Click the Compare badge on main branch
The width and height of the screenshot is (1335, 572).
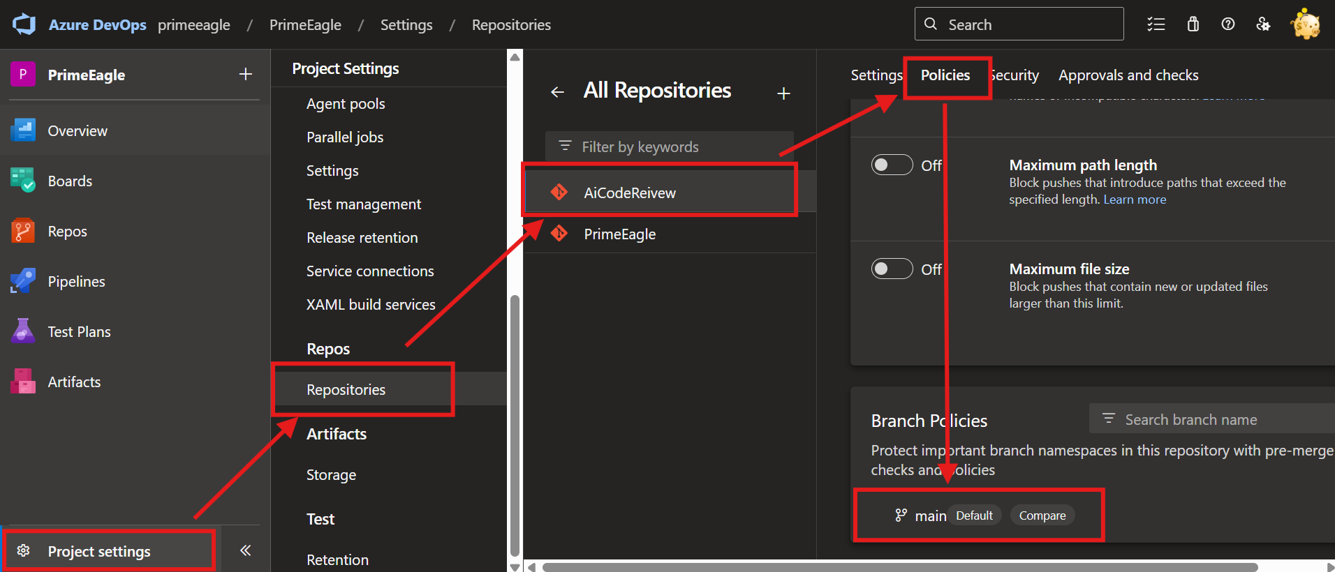(x=1042, y=515)
